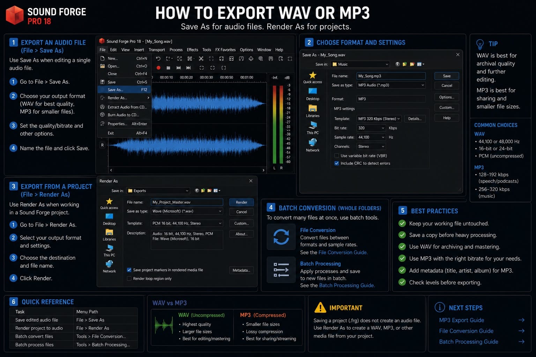Click File name field showing My_Song.mp3
This screenshot has height=357, width=536.
[391, 76]
